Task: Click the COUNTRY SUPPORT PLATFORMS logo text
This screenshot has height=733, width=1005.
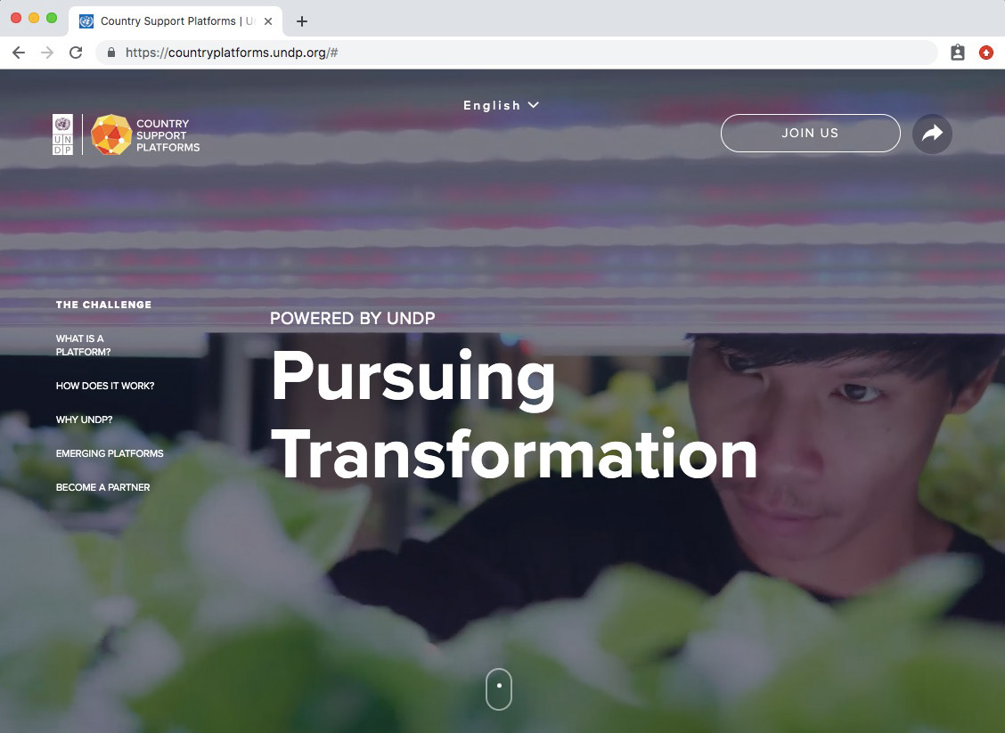Action: click(167, 135)
